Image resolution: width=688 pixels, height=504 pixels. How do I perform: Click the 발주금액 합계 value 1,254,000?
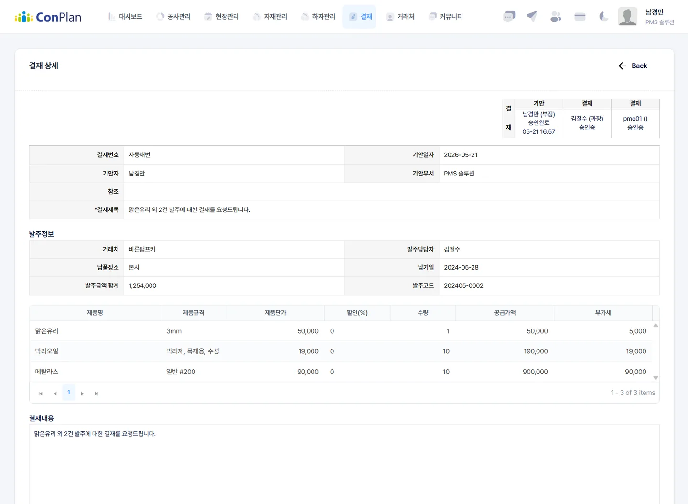click(x=142, y=286)
